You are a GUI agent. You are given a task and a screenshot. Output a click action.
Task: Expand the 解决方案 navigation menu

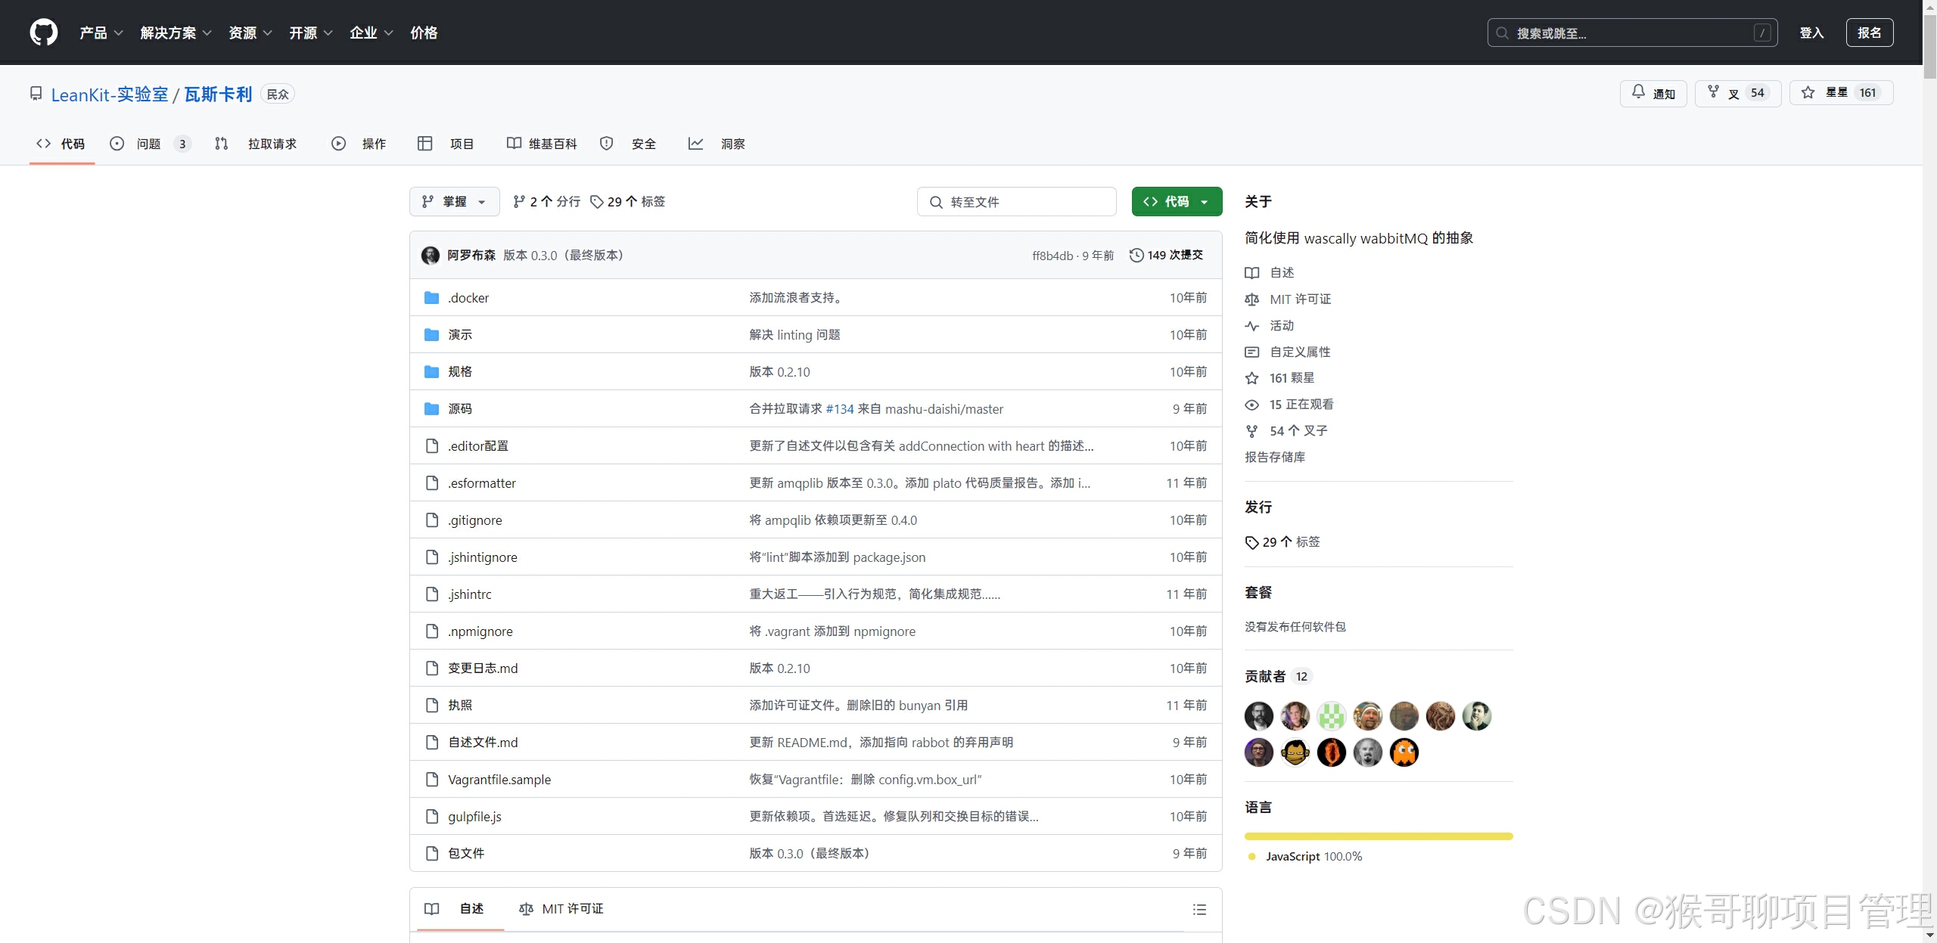point(176,33)
